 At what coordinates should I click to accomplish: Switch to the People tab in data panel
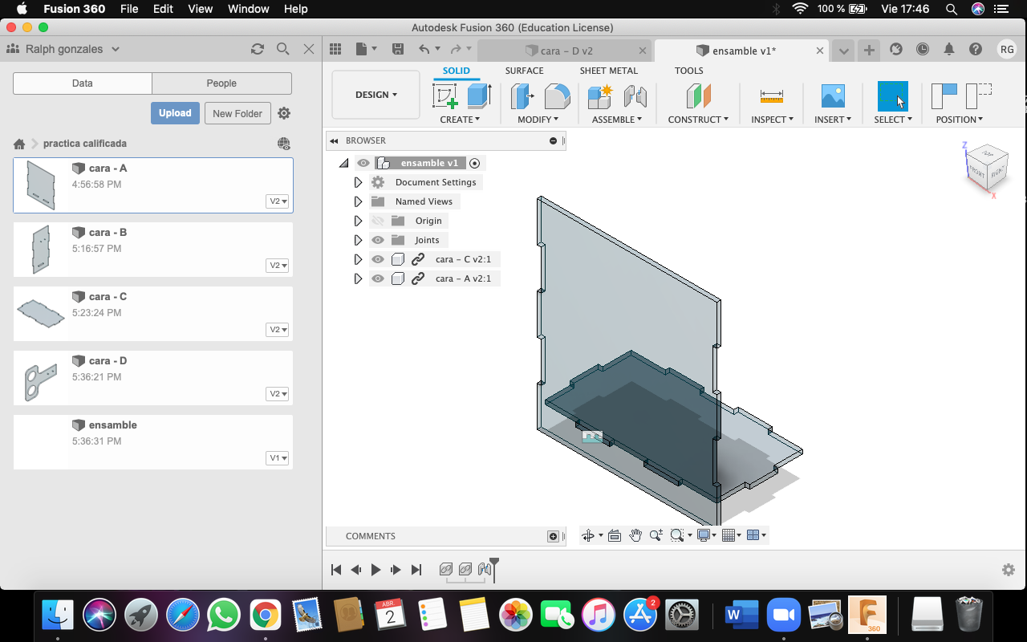click(221, 83)
